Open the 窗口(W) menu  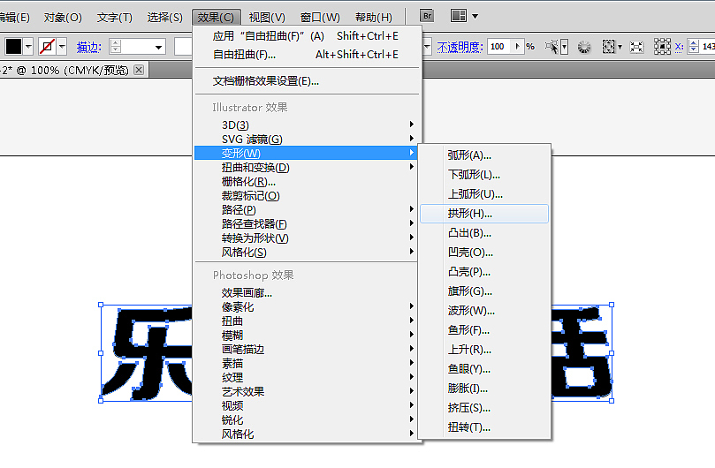(320, 18)
